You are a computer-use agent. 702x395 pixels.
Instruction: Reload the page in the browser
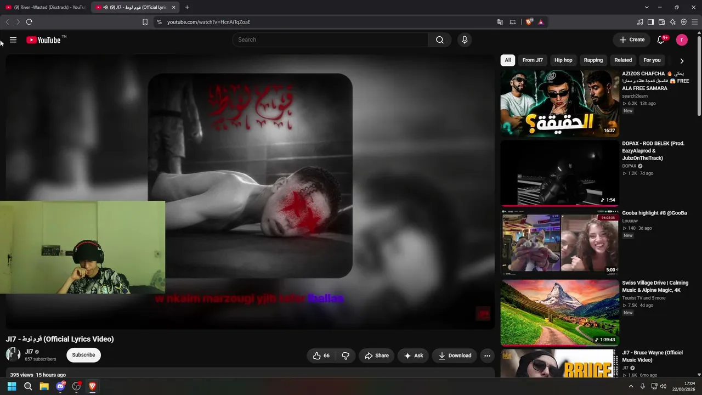point(29,22)
